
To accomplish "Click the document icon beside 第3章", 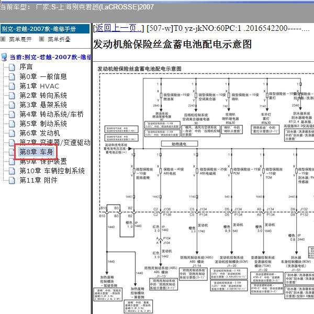I will click(12, 105).
